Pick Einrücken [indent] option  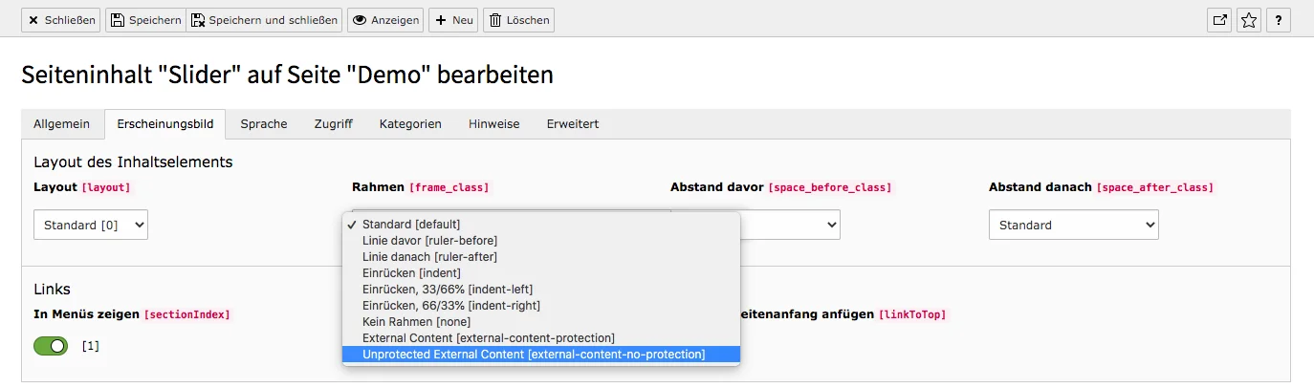541,272
